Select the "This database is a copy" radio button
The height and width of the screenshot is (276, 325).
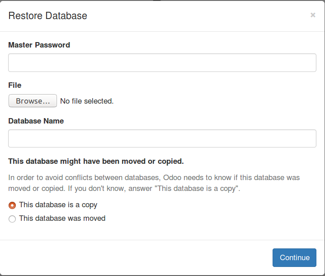click(x=12, y=205)
